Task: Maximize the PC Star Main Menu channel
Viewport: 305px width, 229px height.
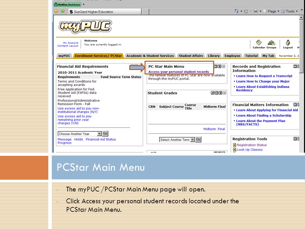Action: [x=216, y=66]
